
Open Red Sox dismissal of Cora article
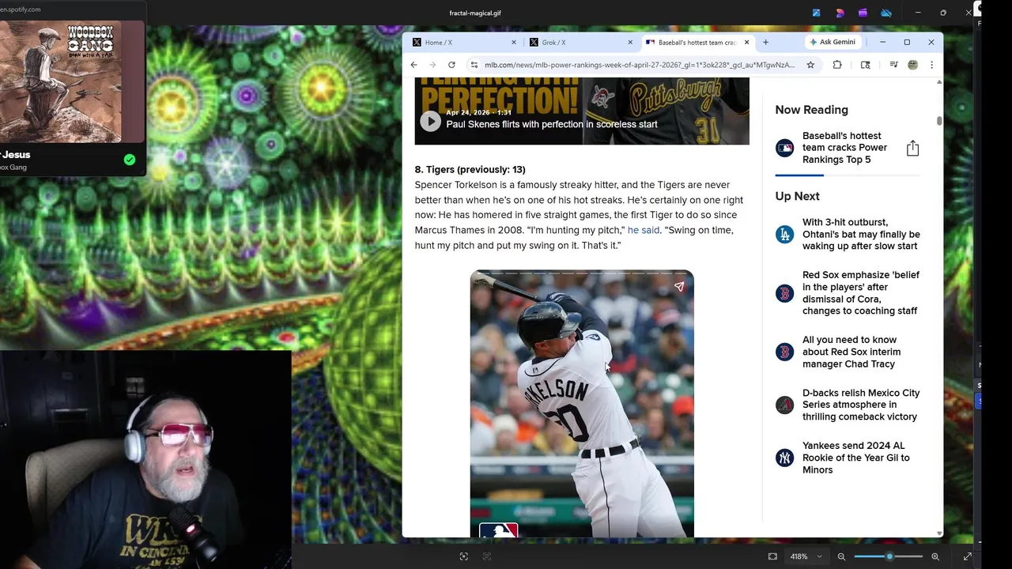[x=861, y=293]
